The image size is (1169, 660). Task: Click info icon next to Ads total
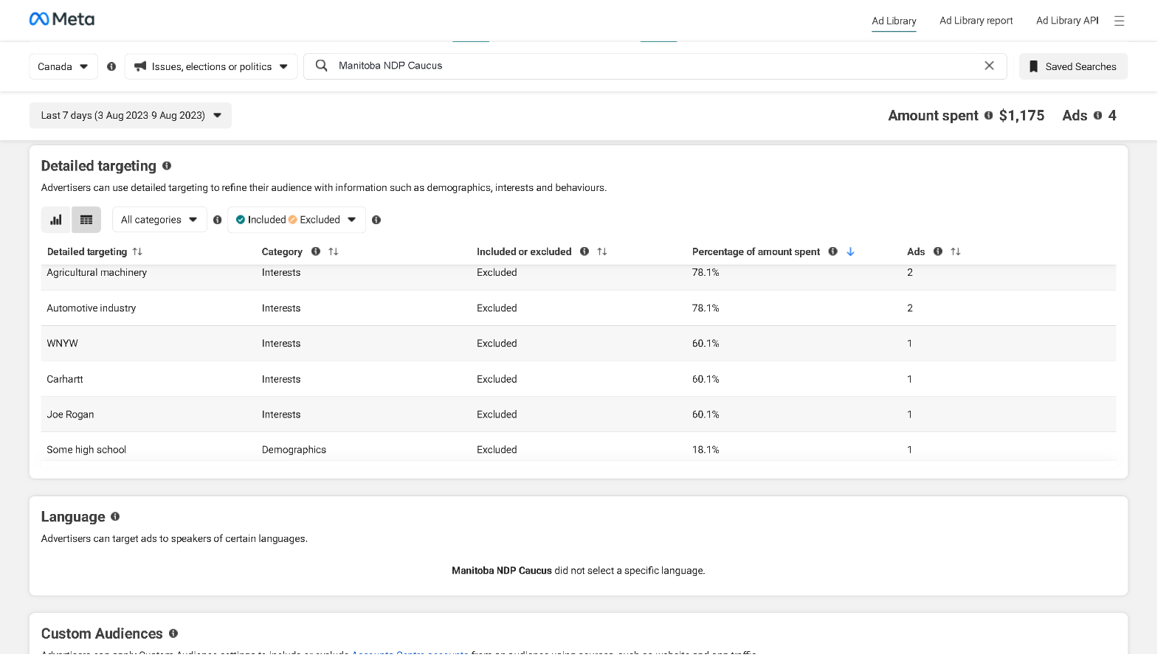1097,115
